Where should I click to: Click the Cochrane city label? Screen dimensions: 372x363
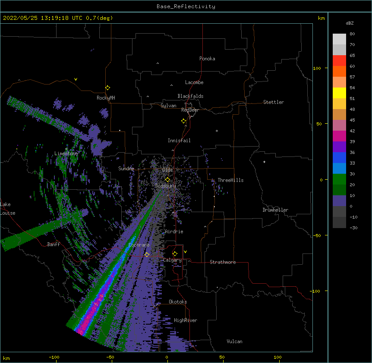point(139,245)
